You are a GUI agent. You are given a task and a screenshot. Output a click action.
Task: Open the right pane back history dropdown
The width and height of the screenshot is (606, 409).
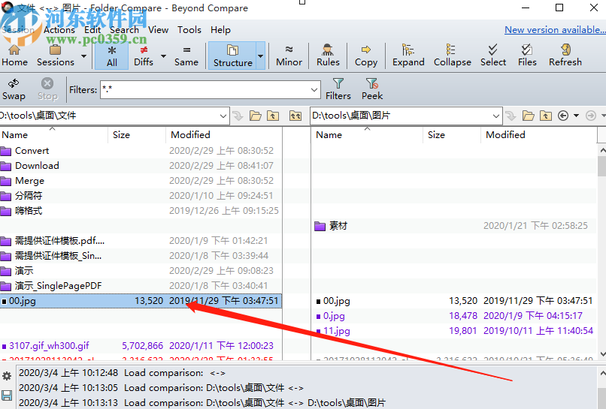(576, 116)
